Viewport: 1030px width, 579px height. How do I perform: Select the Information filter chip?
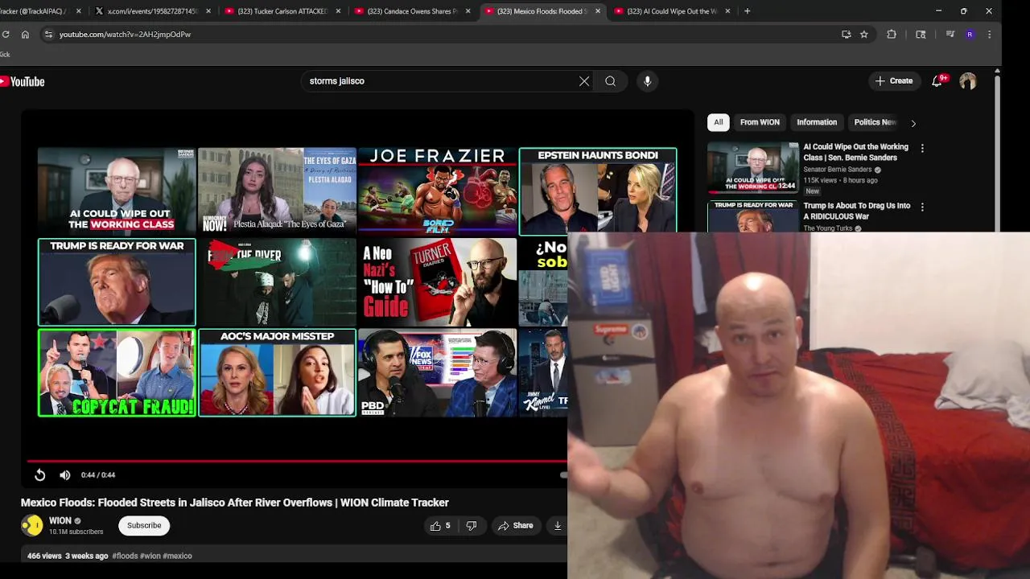point(817,122)
